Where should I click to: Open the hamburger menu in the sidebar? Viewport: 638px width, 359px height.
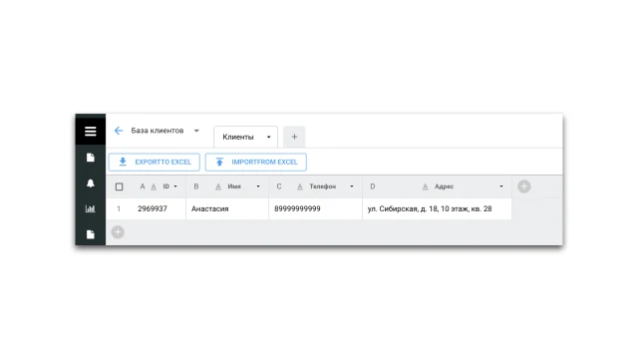click(91, 131)
